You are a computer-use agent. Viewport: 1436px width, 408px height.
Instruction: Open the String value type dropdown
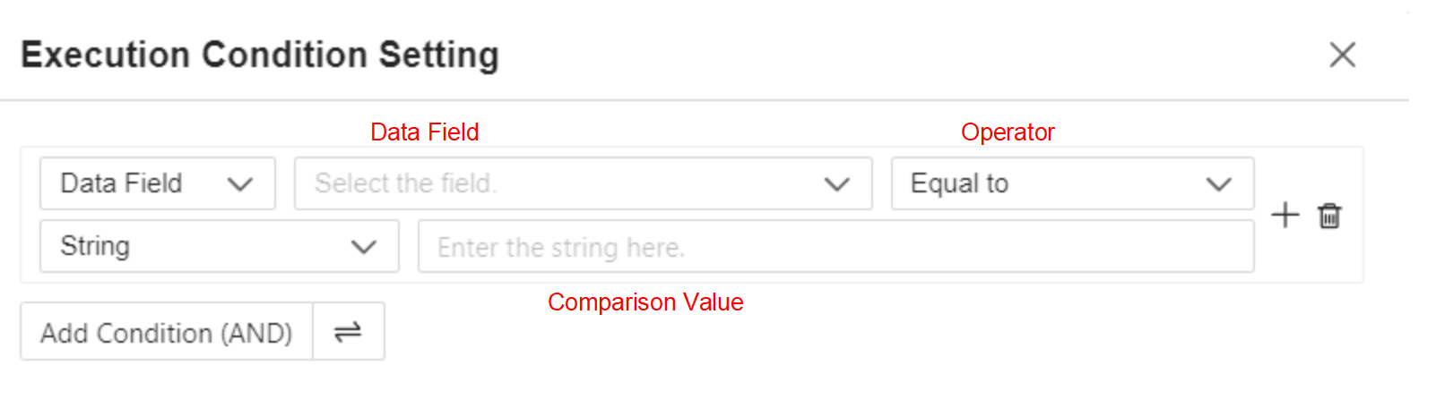point(220,246)
